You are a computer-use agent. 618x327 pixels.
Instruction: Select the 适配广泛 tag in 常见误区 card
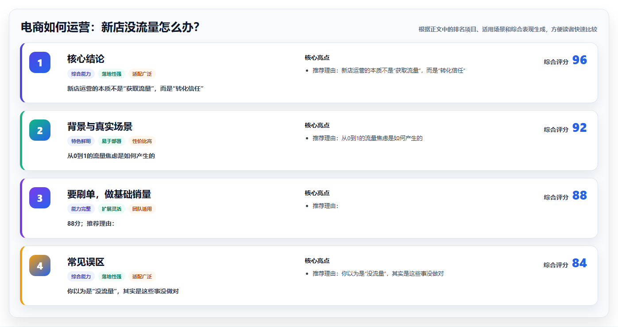(x=142, y=277)
